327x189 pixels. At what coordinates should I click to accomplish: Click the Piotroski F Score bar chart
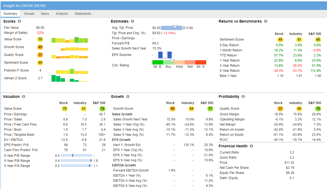pos(72,72)
